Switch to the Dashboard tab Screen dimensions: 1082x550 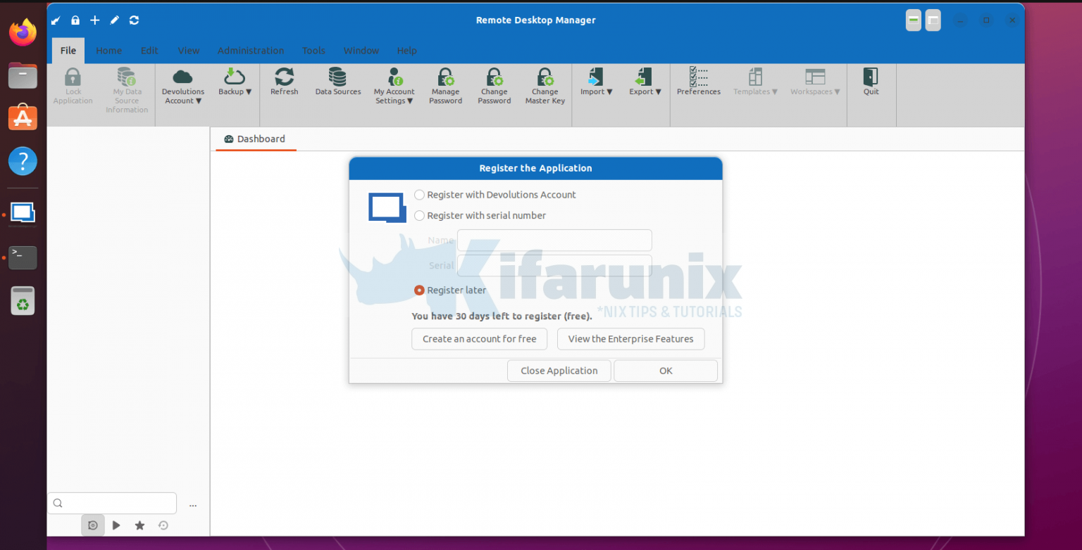tap(255, 139)
